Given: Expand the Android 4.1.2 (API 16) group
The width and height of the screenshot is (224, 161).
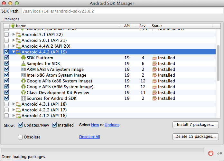Looking at the screenshot, I should pyautogui.click(x=14, y=116).
